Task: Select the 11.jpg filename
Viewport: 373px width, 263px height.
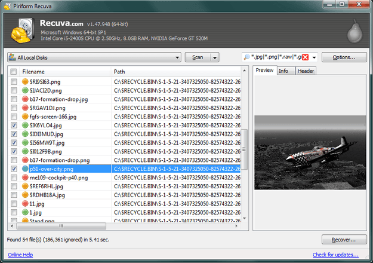Action: (37, 204)
